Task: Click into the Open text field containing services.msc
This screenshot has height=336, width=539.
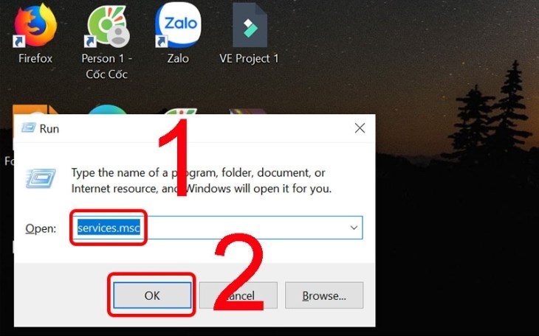Action: (x=216, y=228)
